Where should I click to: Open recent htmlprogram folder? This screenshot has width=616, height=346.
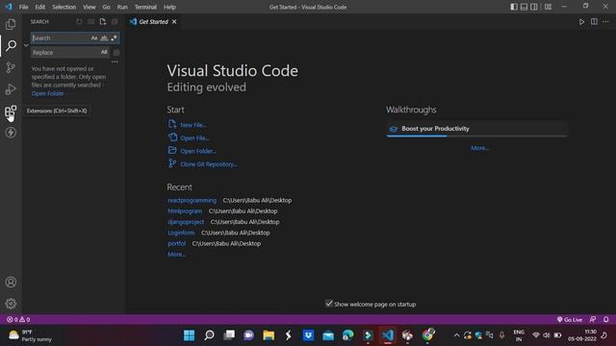(185, 211)
